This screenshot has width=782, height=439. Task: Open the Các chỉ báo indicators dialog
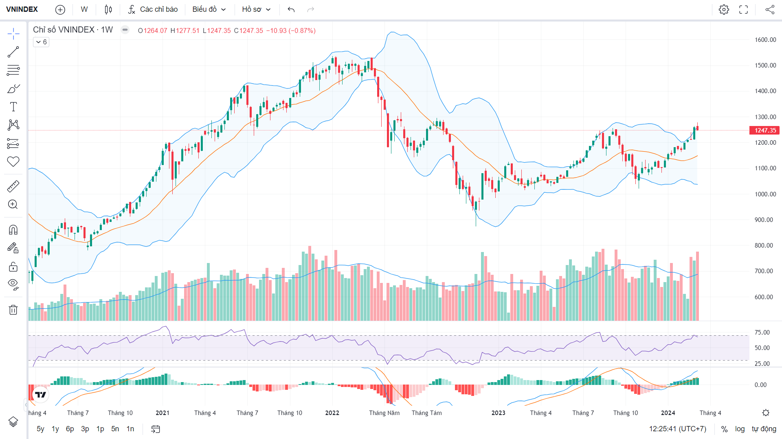click(153, 9)
